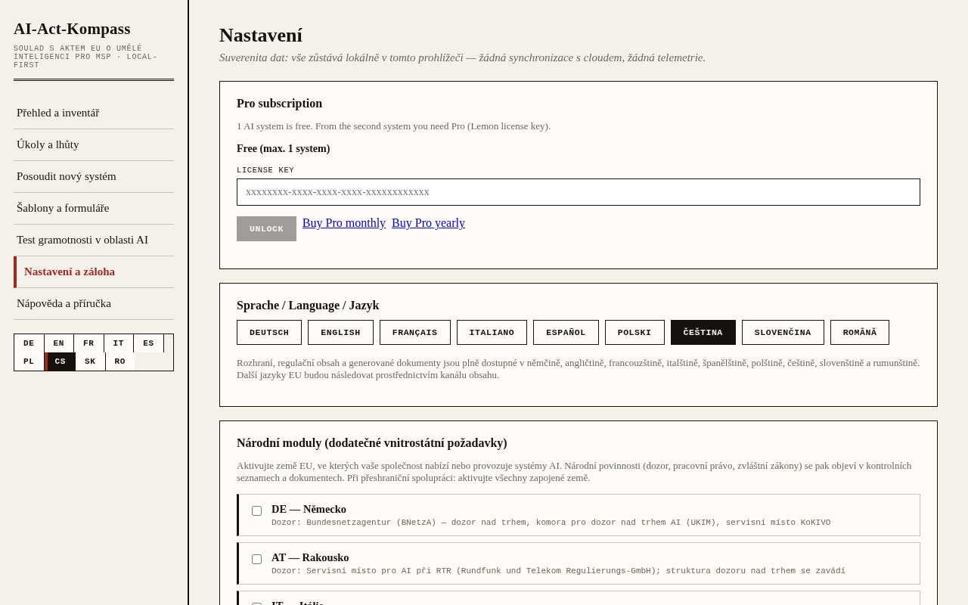
Task: Click the Unlock button
Action: pos(266,229)
